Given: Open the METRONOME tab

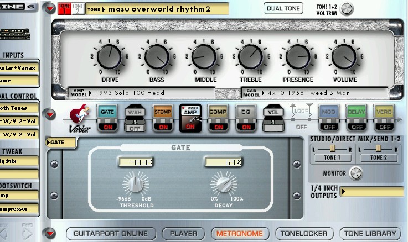Looking at the screenshot, I should (239, 233).
